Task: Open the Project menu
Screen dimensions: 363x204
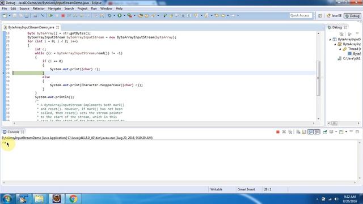Action: 82,8
